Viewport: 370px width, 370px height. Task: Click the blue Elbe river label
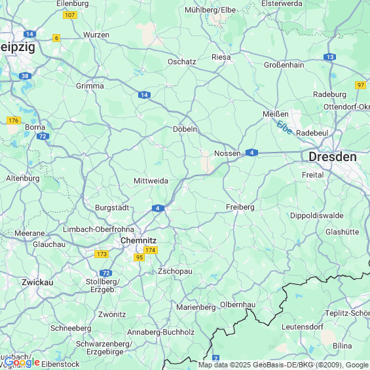click(284, 128)
